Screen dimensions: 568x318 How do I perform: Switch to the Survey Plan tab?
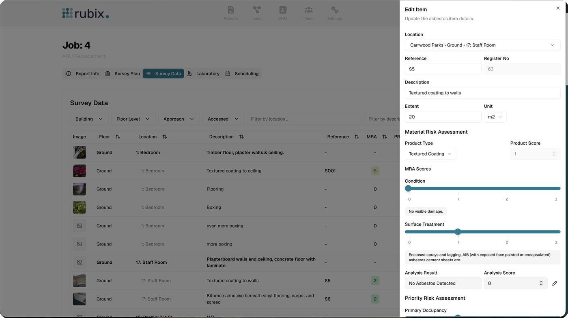[123, 74]
